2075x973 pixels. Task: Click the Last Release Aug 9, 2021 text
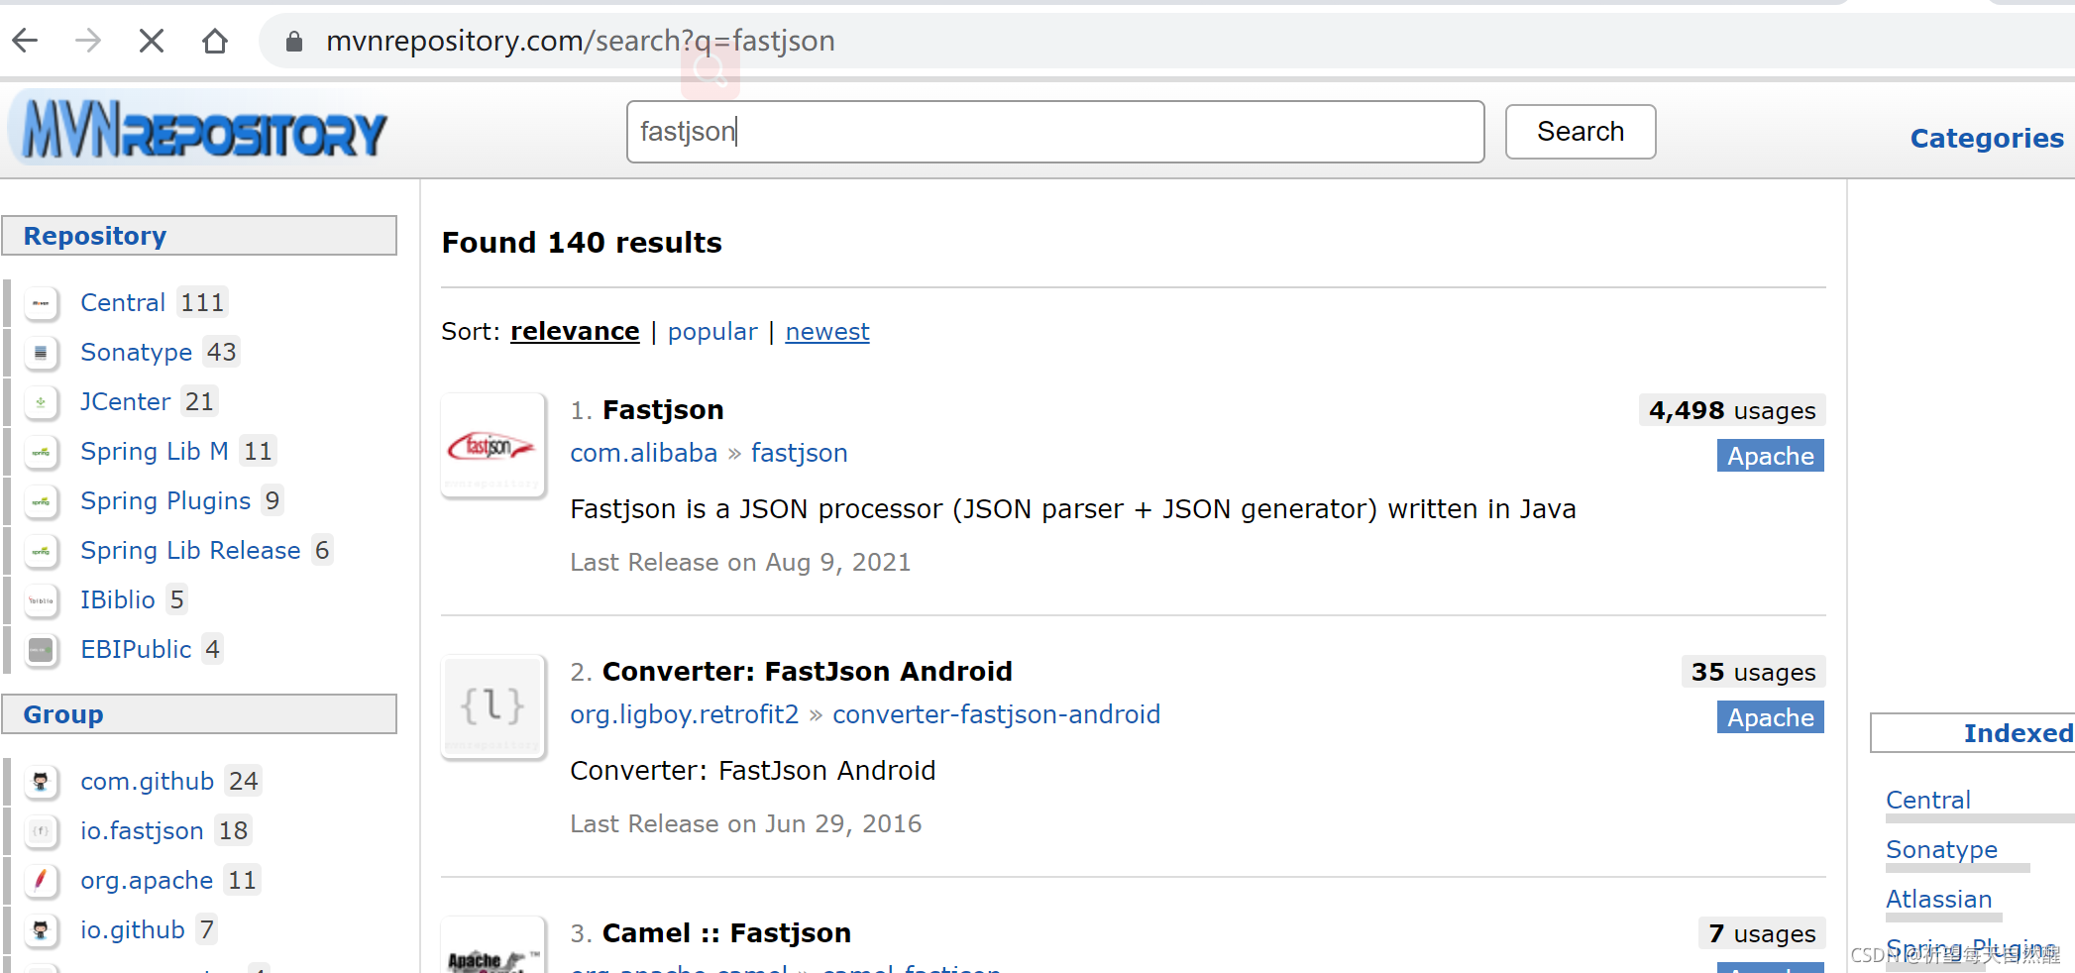(740, 562)
